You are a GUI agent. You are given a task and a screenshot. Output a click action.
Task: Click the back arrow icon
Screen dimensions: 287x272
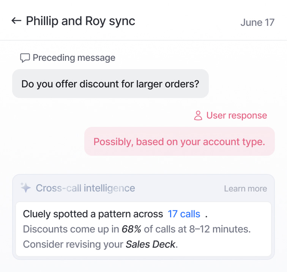tap(16, 21)
